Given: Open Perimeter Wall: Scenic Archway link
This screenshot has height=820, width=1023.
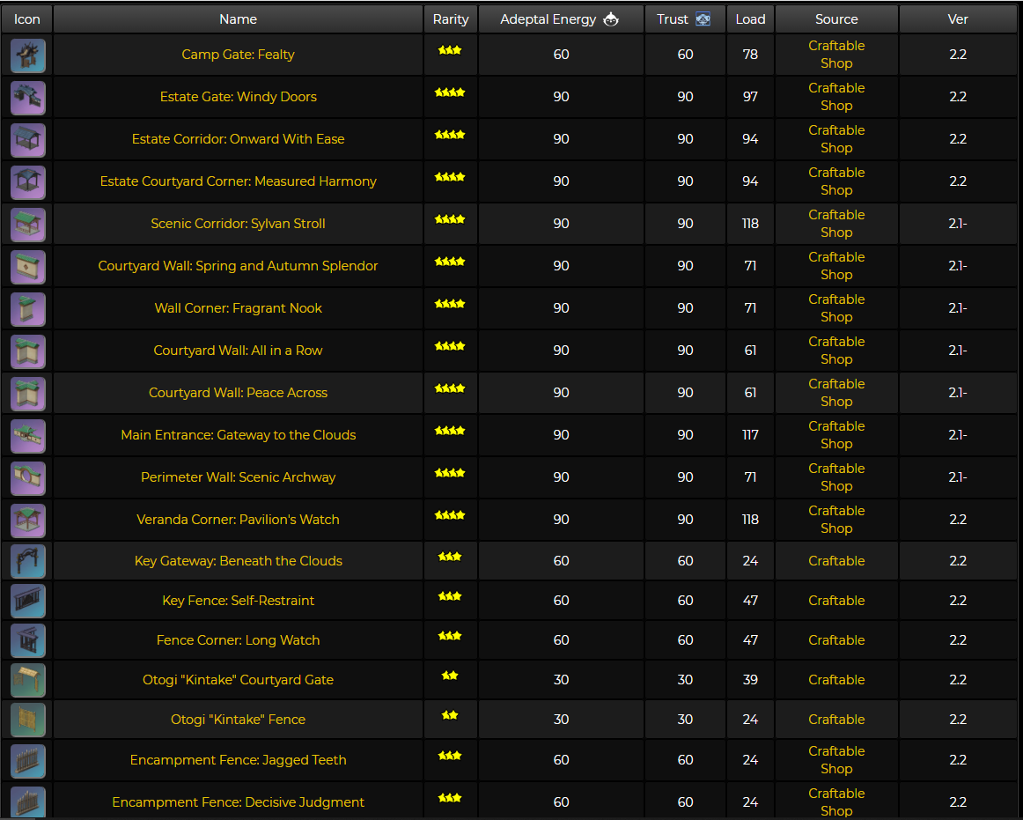Looking at the screenshot, I should [x=238, y=477].
